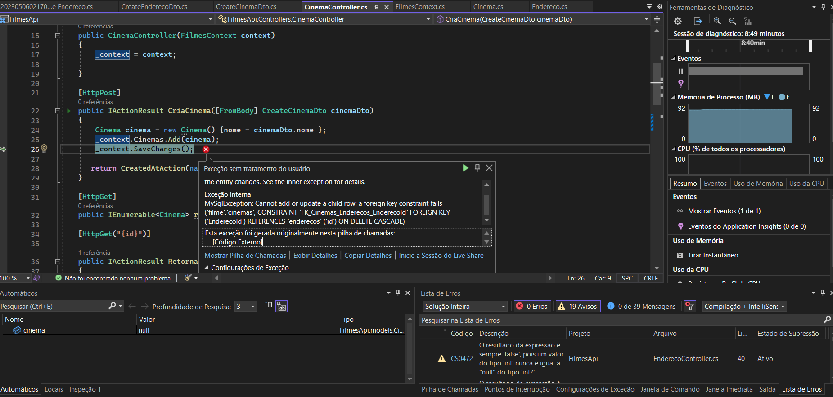Image resolution: width=833 pixels, height=397 pixels.
Task: Collapse the Eventos graph section
Action: point(674,59)
